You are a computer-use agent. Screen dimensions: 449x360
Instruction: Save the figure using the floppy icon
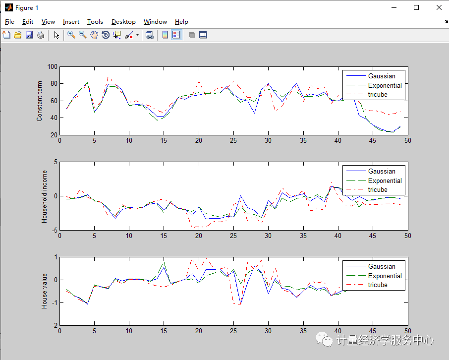(x=29, y=35)
